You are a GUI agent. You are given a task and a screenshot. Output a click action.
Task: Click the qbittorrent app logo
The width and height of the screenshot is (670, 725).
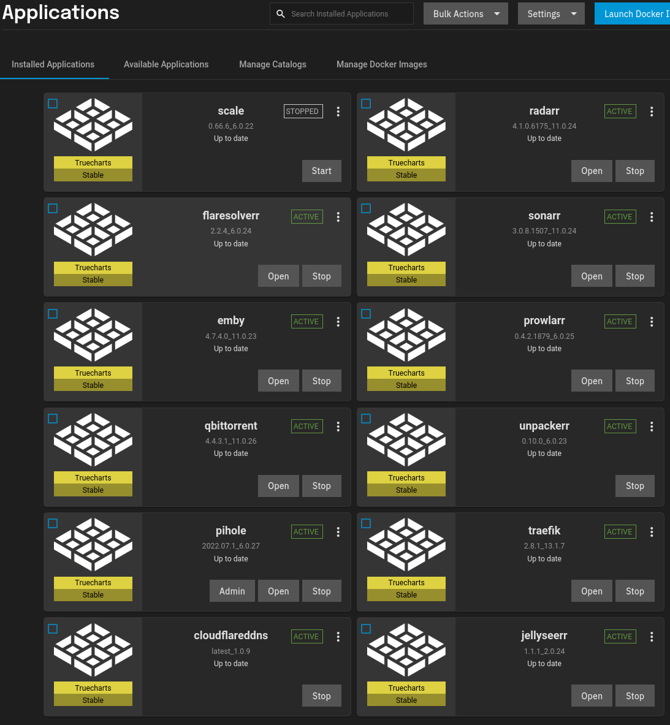(93, 439)
